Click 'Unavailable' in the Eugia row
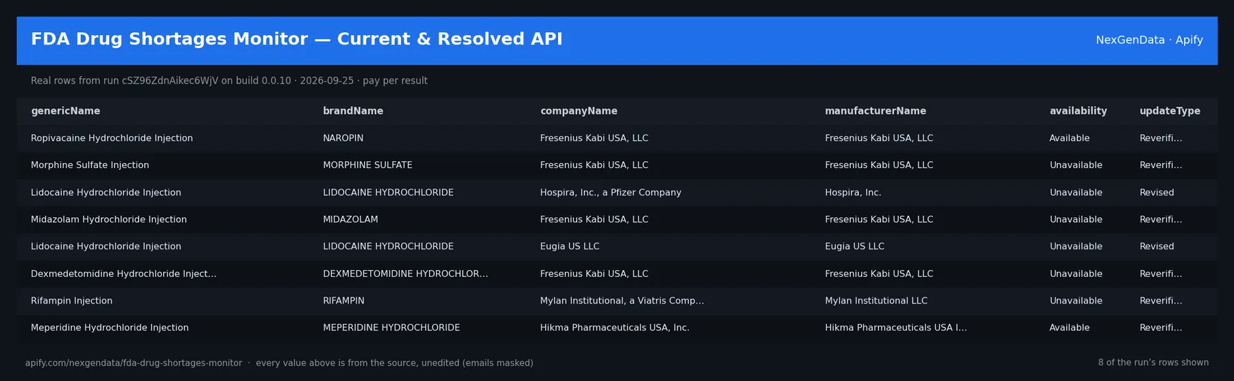 pos(1076,247)
